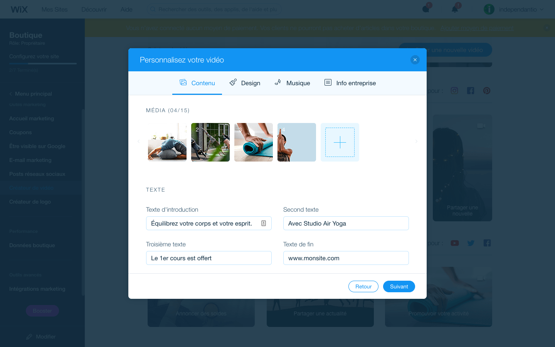Open the Promouvoir votre activité template

pos(439,297)
